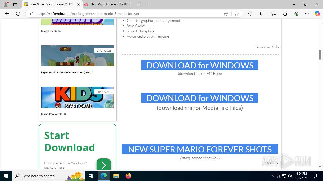
Task: Open File Explorer from taskbar
Action: tap(116, 176)
